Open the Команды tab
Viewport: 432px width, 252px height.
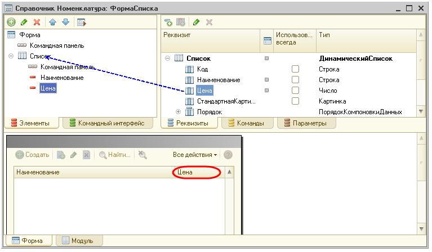click(247, 123)
